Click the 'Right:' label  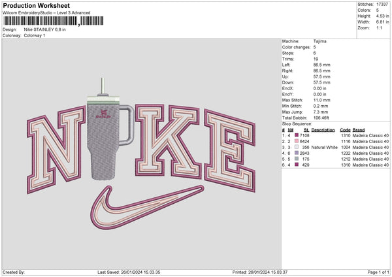[x=287, y=71]
